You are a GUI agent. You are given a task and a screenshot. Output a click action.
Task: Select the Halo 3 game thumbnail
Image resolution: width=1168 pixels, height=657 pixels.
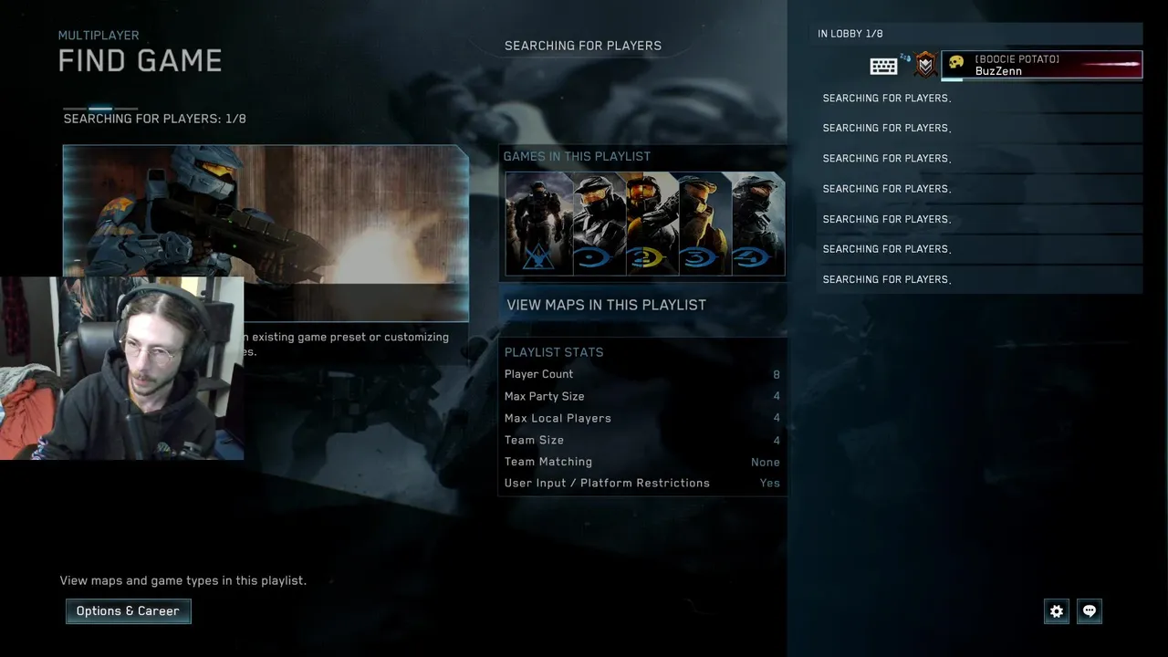click(x=705, y=224)
